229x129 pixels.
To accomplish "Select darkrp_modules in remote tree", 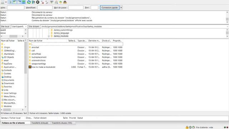I will (x=61, y=36).
